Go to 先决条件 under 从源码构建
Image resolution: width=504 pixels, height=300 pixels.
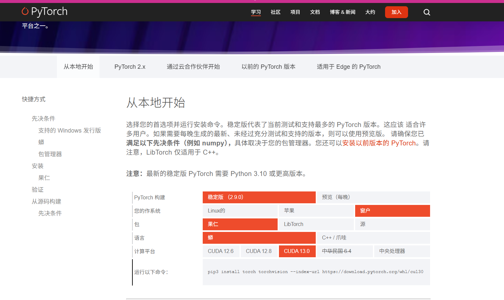pos(50,213)
